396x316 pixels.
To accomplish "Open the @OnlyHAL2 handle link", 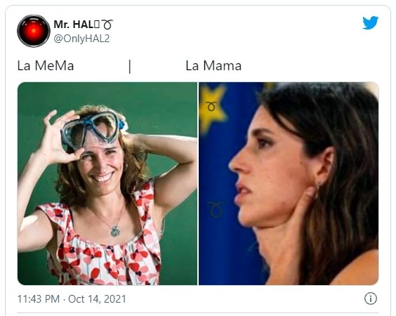I will 82,39.
